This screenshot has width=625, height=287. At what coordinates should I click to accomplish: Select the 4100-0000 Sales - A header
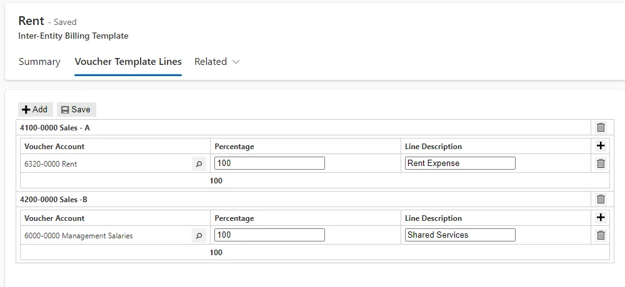(x=55, y=128)
